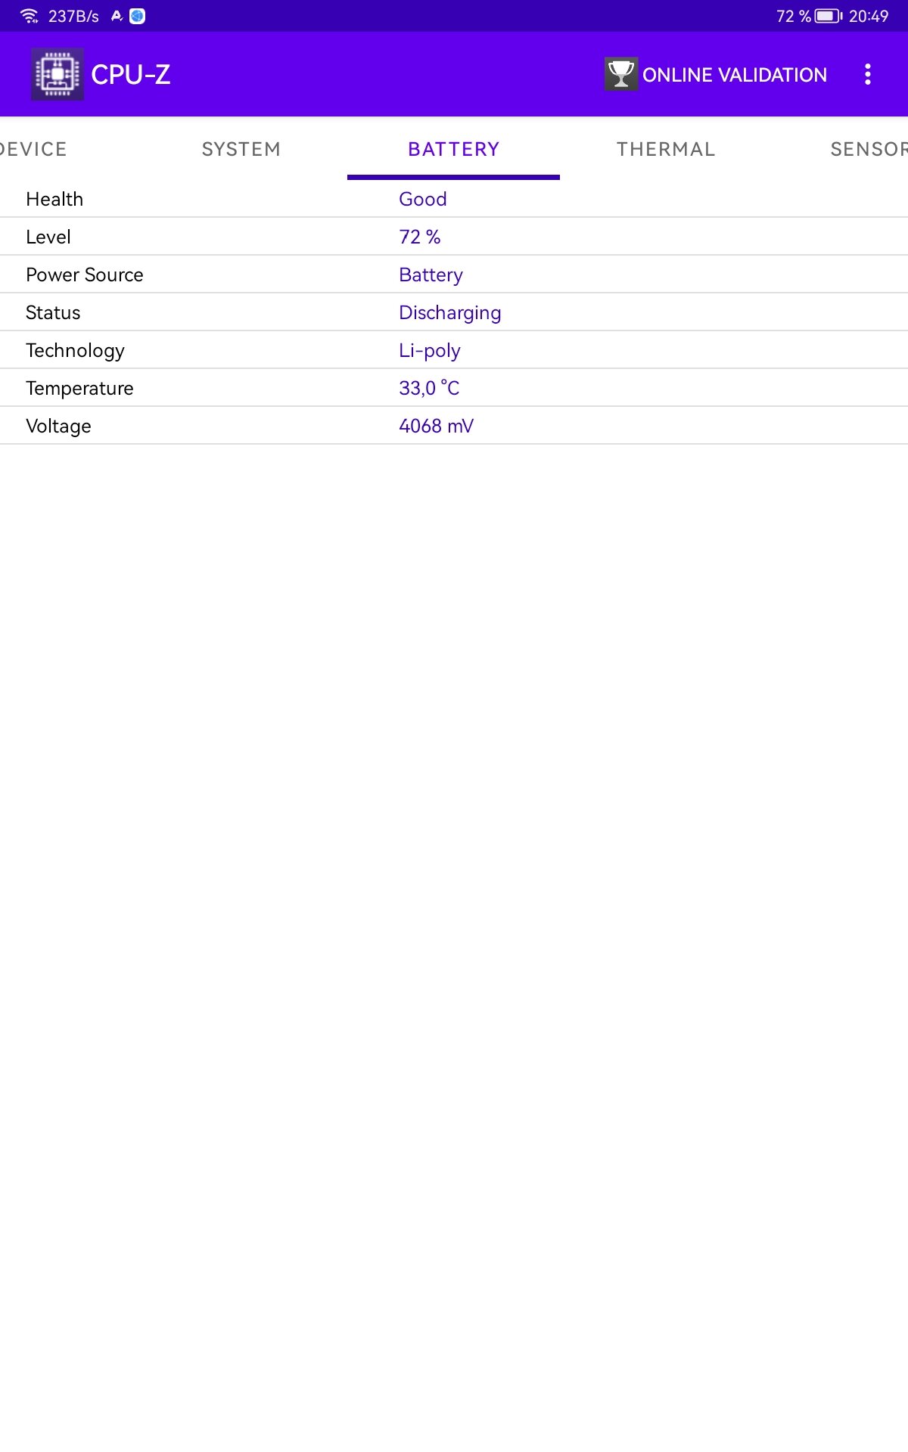Tap the Wi-Fi status icon
This screenshot has width=908, height=1452.
[x=30, y=16]
